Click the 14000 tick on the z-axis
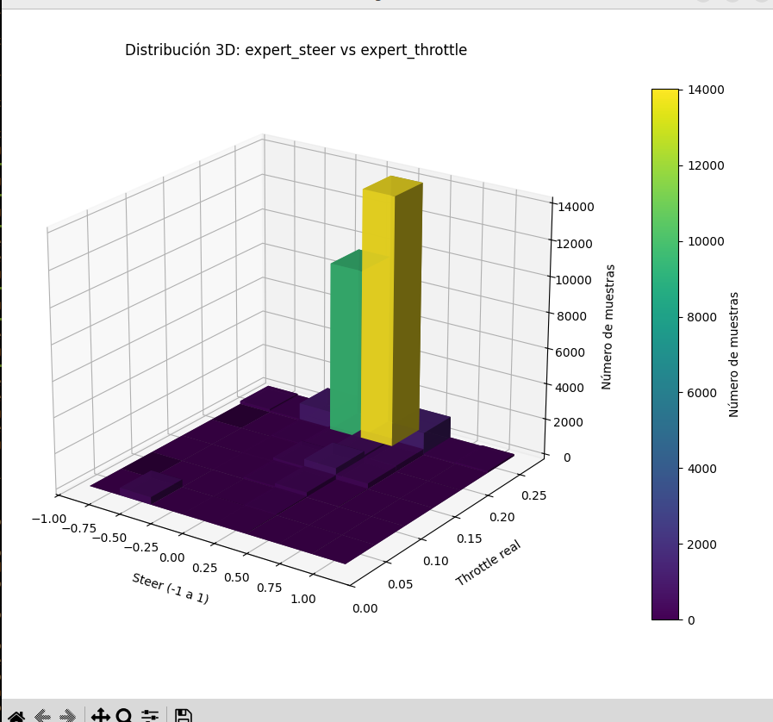The width and height of the screenshot is (773, 722). [577, 207]
